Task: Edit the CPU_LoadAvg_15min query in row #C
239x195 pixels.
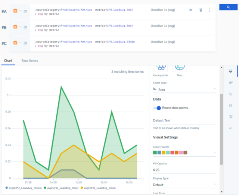Action: point(85,44)
